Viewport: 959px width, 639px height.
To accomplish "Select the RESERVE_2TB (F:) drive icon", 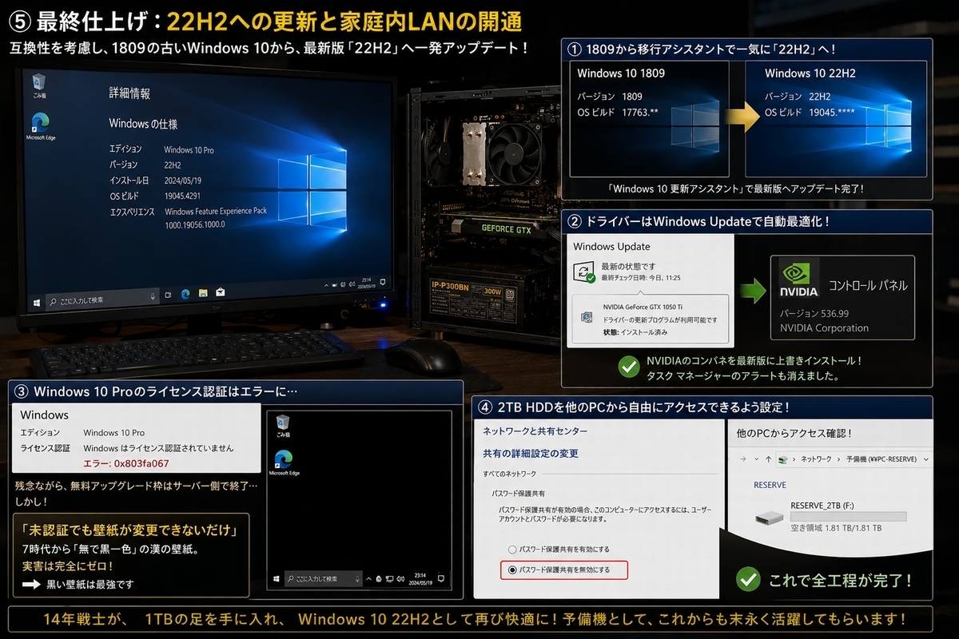I will [x=769, y=518].
